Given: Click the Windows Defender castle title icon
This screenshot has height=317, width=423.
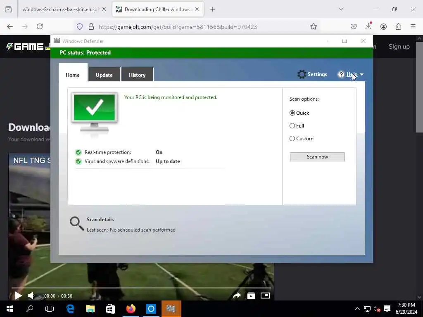Looking at the screenshot, I should tap(57, 41).
